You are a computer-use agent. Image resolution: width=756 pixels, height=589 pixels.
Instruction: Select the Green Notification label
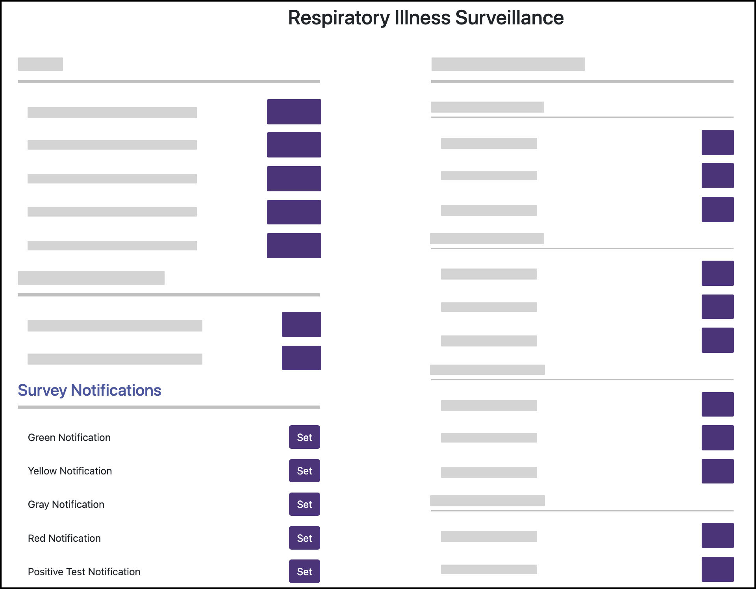point(69,437)
